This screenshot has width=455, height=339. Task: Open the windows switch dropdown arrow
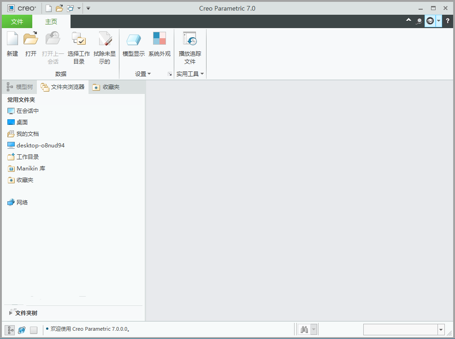[x=79, y=8]
